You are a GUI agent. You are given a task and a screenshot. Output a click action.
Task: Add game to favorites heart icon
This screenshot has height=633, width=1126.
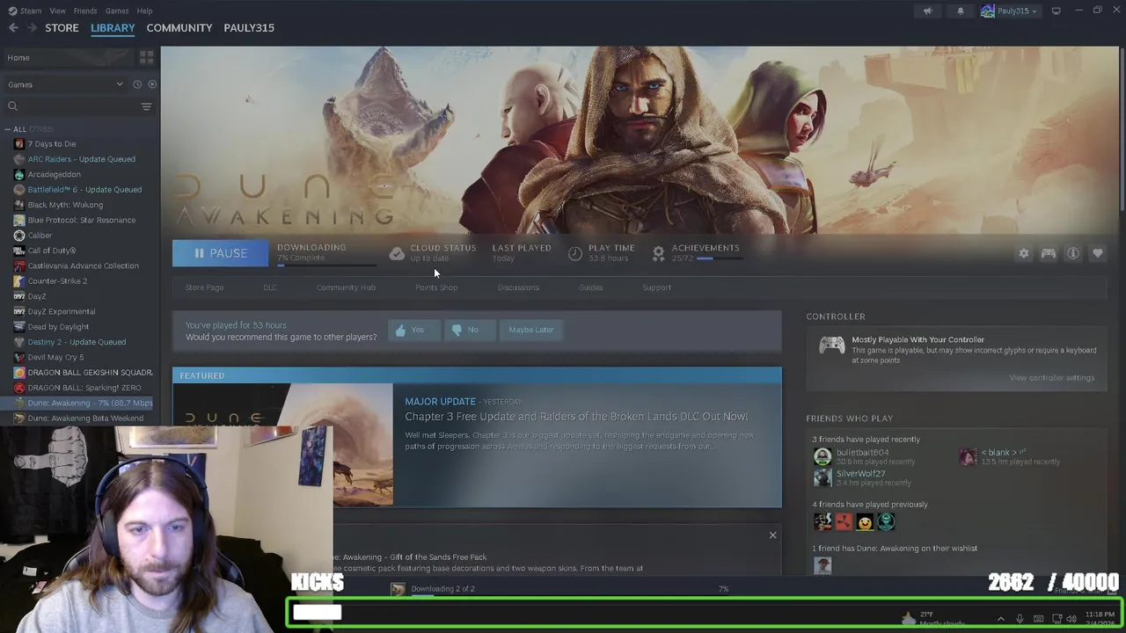click(1098, 253)
